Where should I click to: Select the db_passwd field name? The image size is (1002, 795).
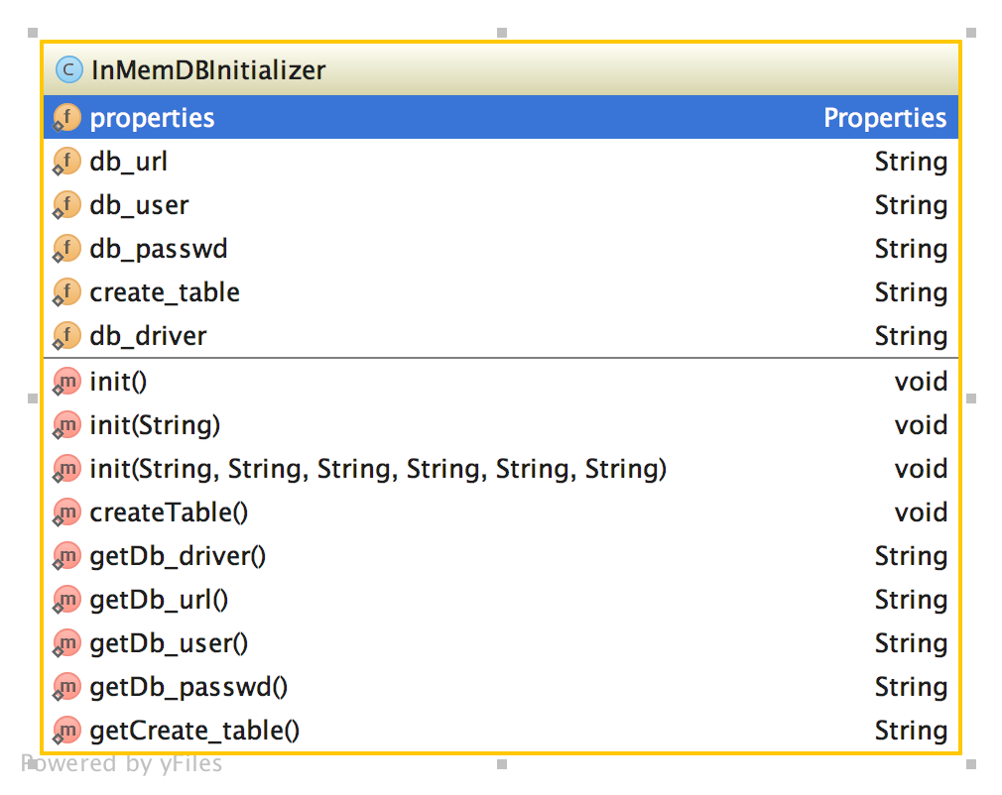pos(159,249)
